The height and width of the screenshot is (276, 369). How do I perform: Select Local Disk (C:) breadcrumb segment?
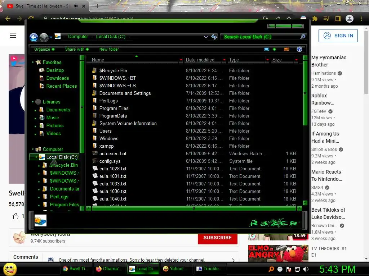[111, 37]
